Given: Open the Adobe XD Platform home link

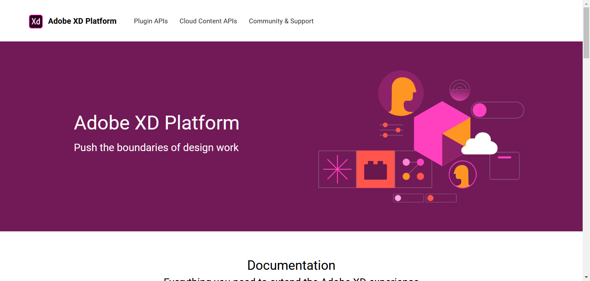Looking at the screenshot, I should click(82, 21).
